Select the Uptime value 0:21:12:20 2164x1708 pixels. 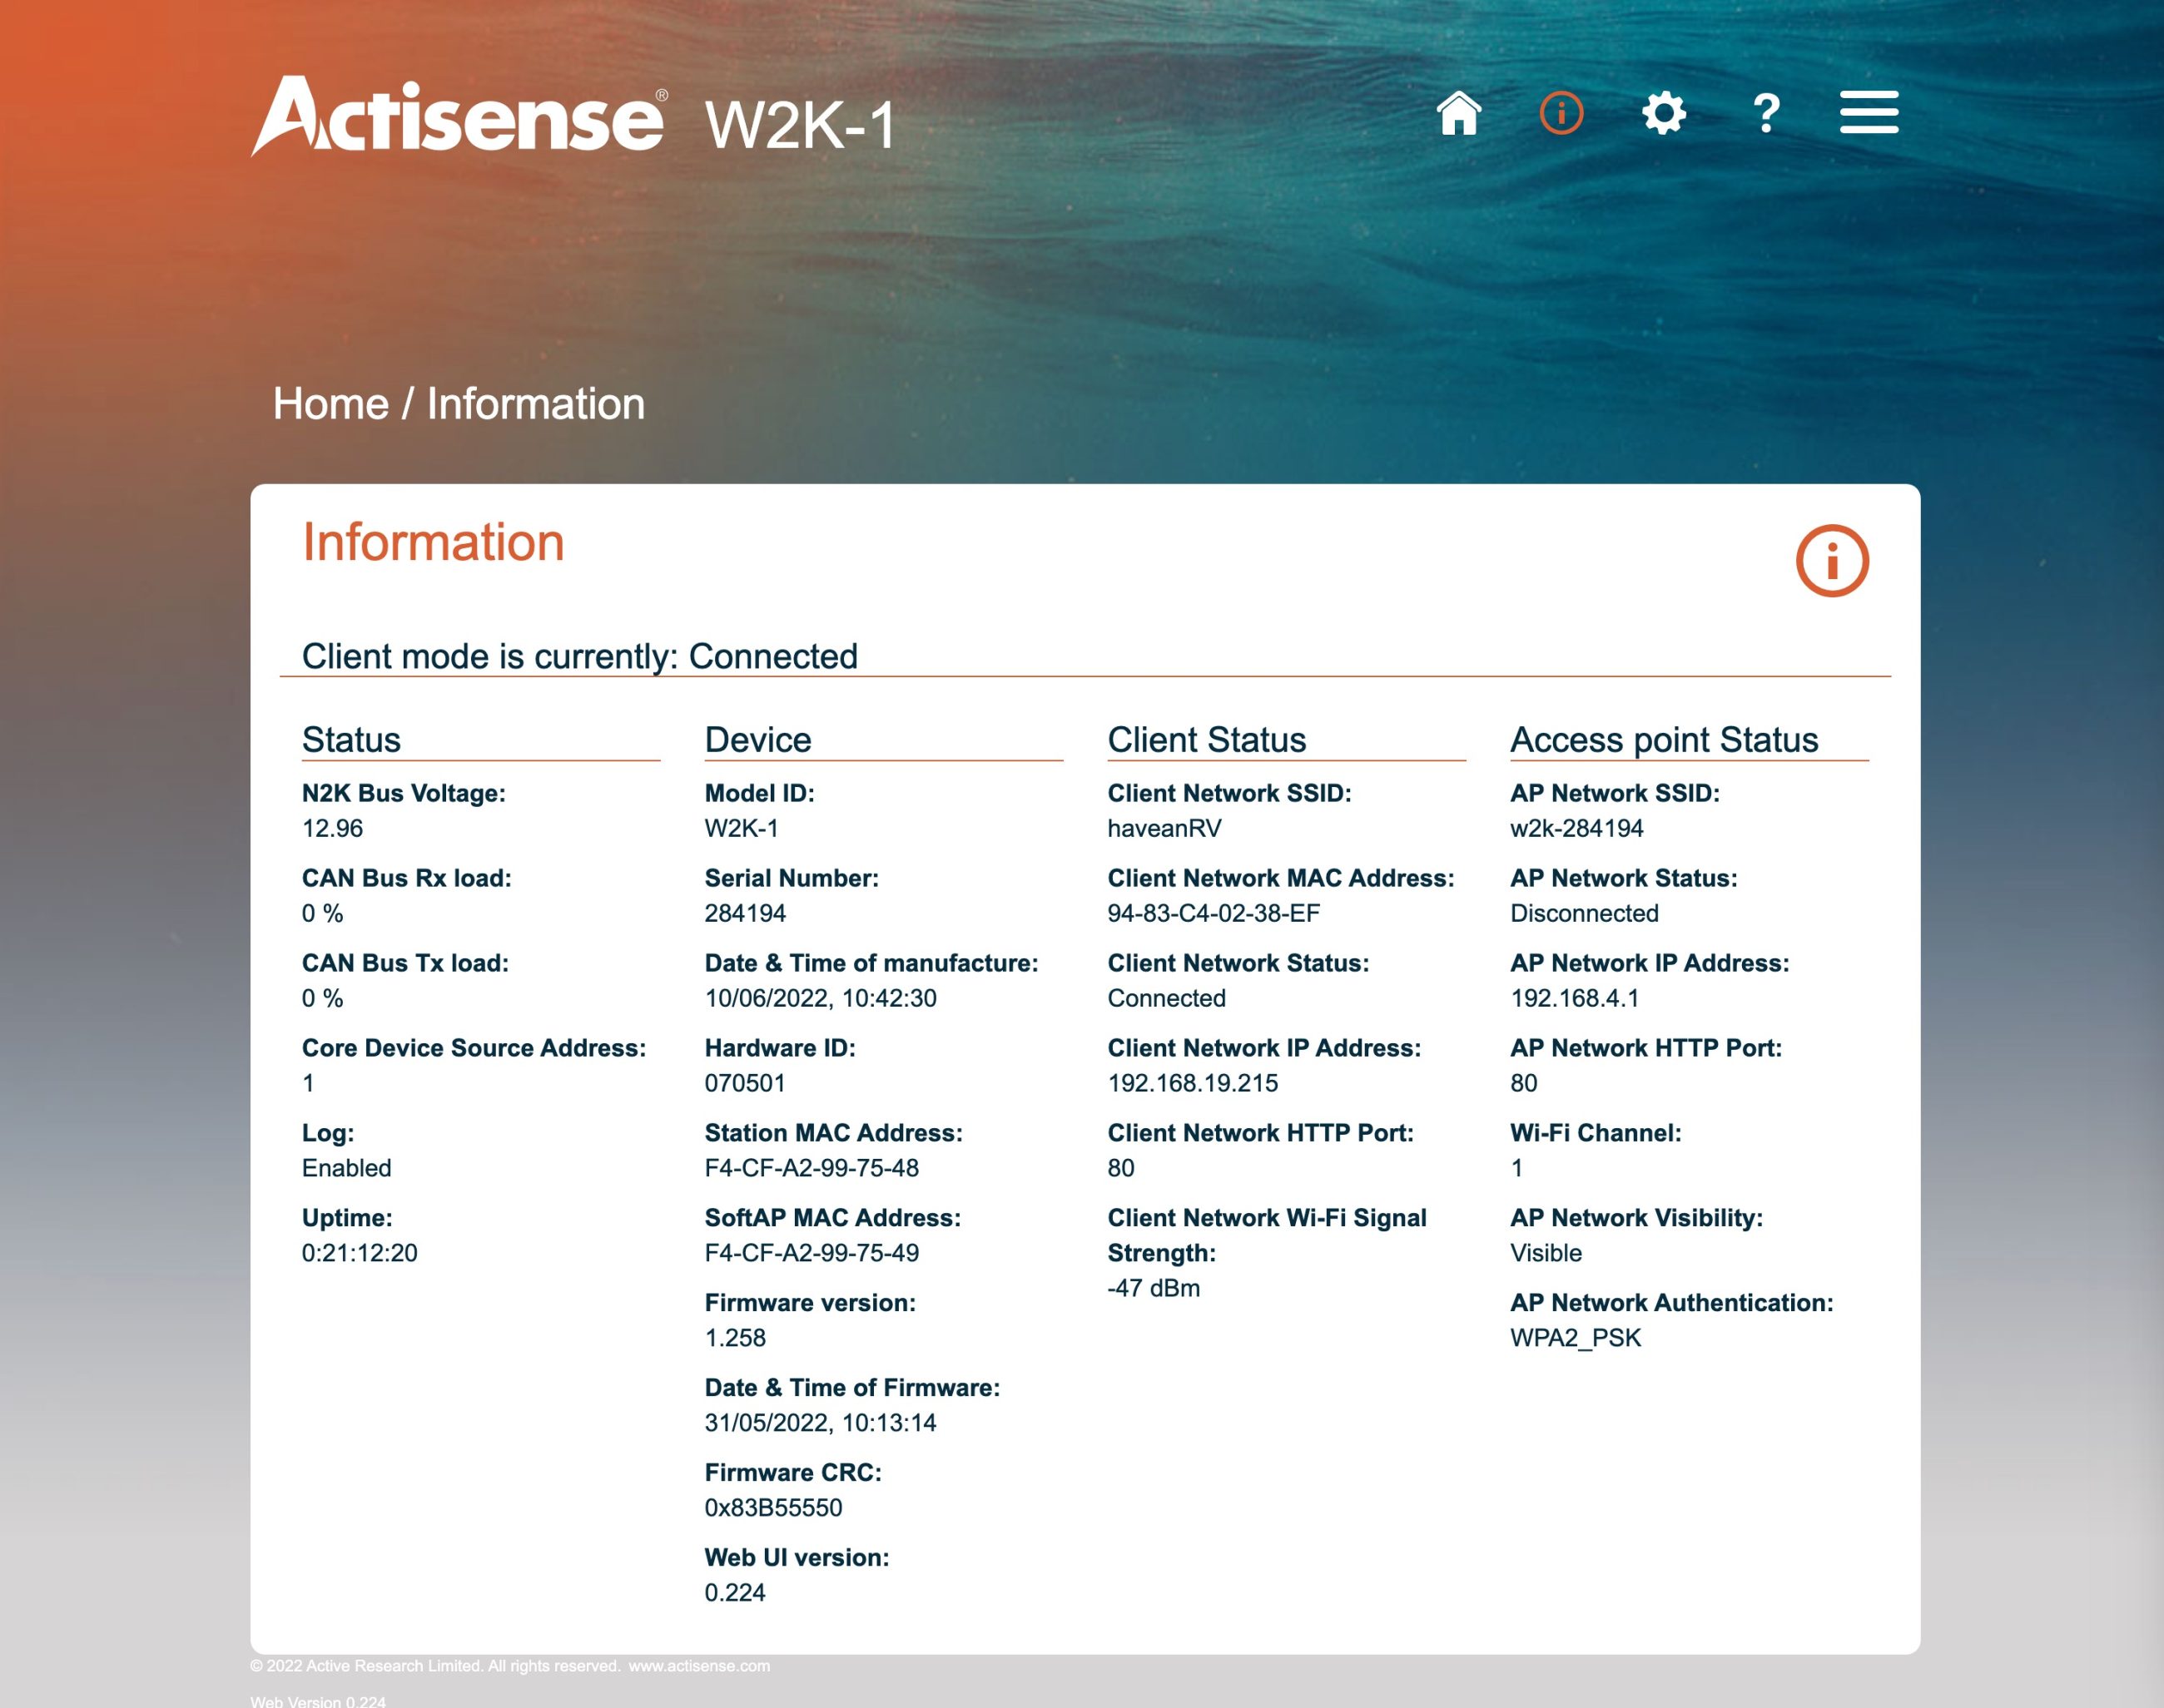click(360, 1253)
